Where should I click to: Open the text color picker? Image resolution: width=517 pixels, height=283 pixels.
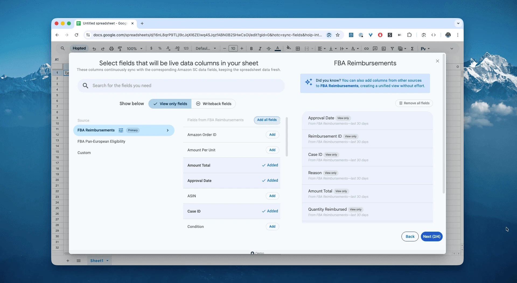[x=278, y=49]
